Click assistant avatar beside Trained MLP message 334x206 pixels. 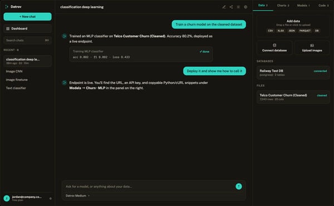[x=64, y=36]
